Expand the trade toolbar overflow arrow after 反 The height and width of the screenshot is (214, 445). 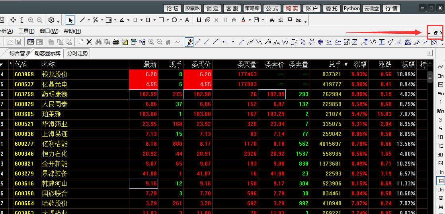pyautogui.click(x=305, y=21)
